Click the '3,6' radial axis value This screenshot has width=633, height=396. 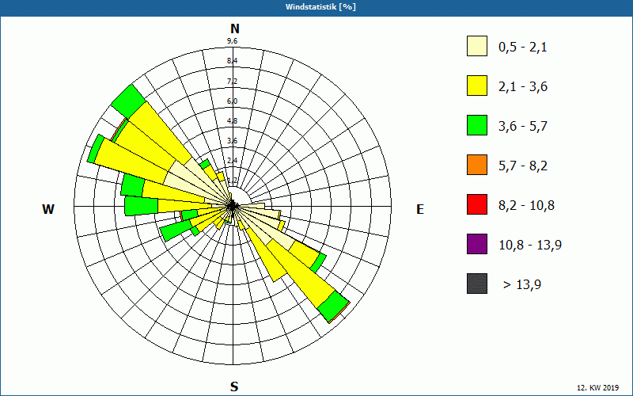(x=232, y=141)
